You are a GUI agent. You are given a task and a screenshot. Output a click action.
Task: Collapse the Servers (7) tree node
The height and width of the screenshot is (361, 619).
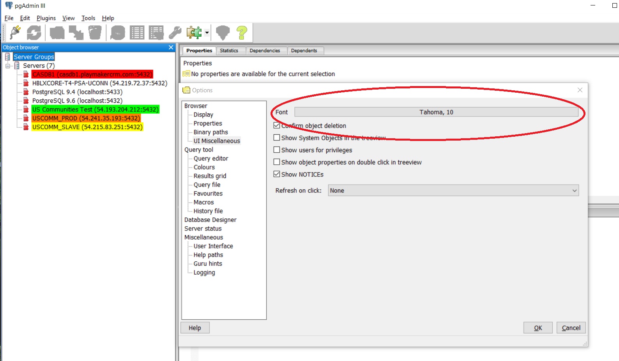point(8,66)
